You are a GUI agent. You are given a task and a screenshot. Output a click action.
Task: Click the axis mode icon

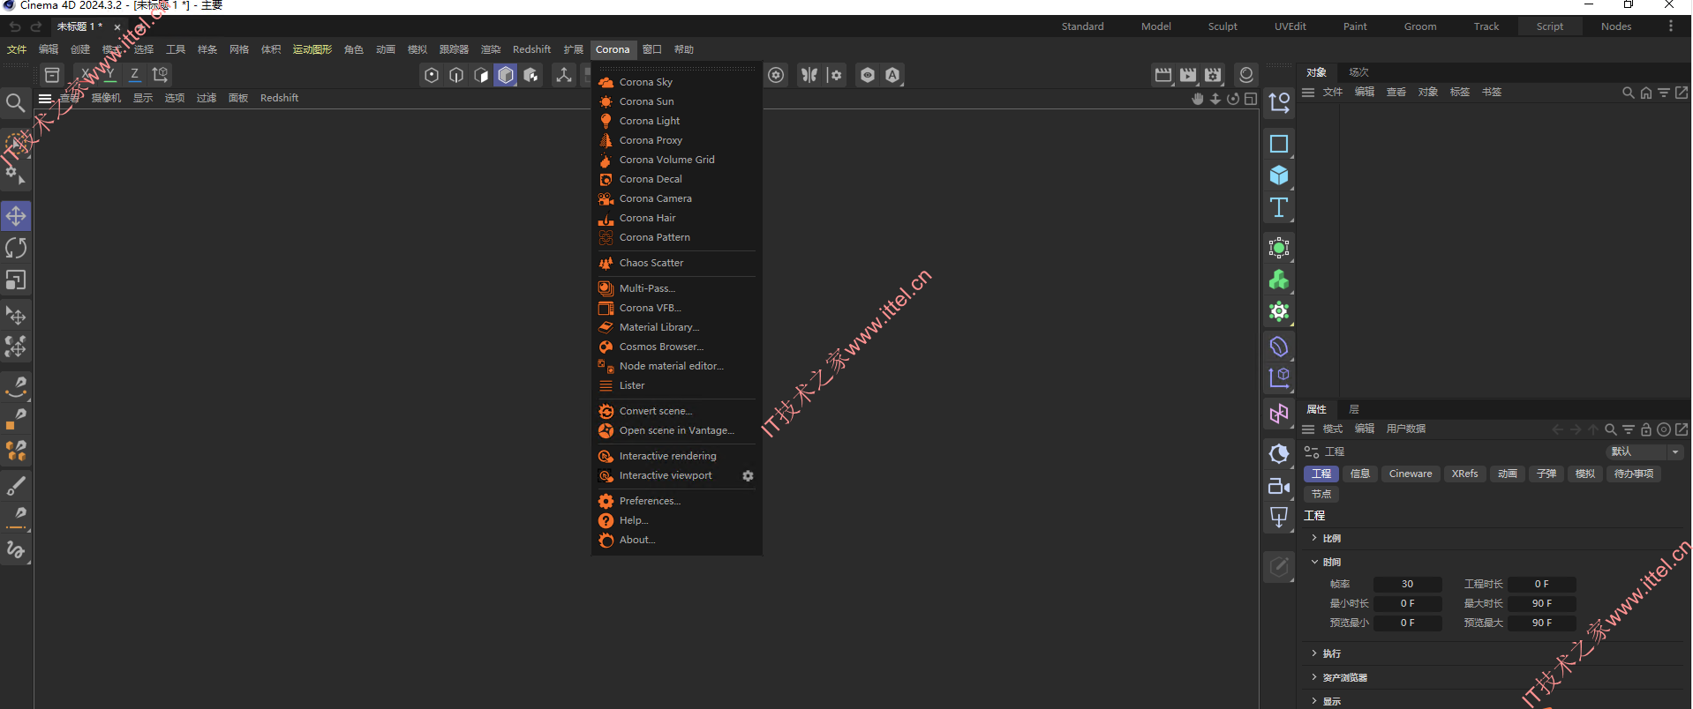tap(564, 75)
